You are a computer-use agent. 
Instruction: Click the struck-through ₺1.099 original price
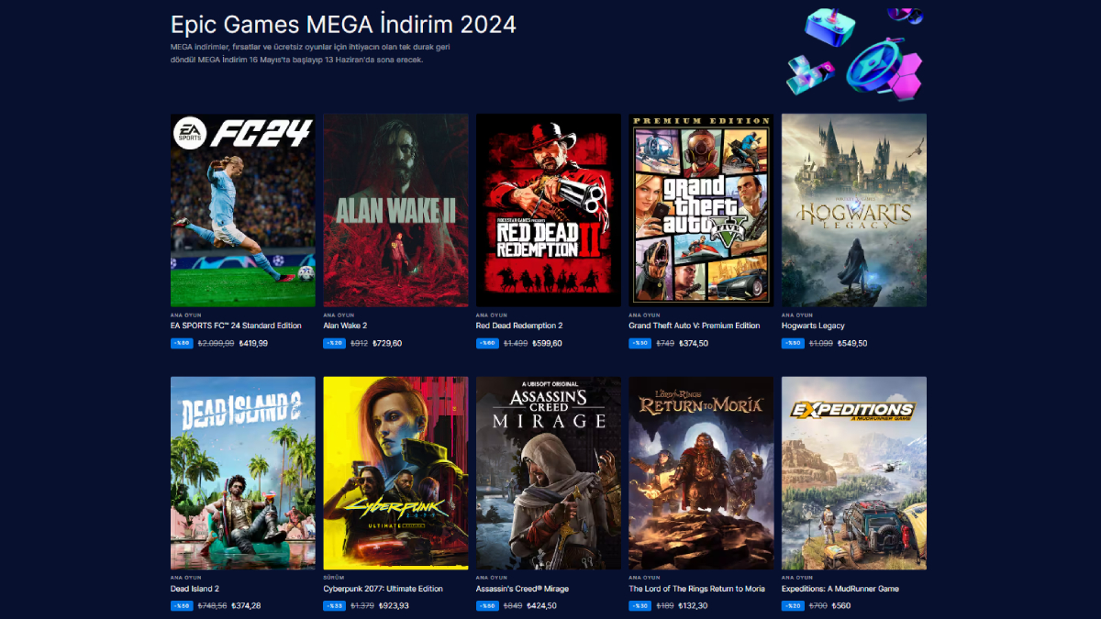(x=821, y=344)
